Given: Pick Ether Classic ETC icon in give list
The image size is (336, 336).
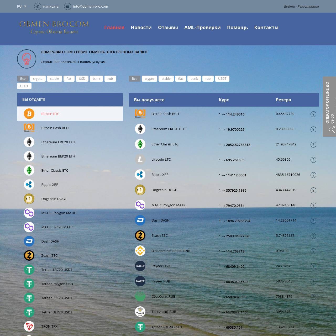Looking at the screenshot, I should (29, 170).
